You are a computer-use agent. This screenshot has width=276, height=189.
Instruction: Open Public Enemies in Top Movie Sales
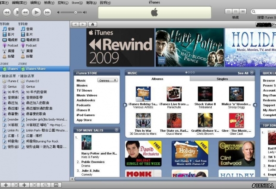93,162
